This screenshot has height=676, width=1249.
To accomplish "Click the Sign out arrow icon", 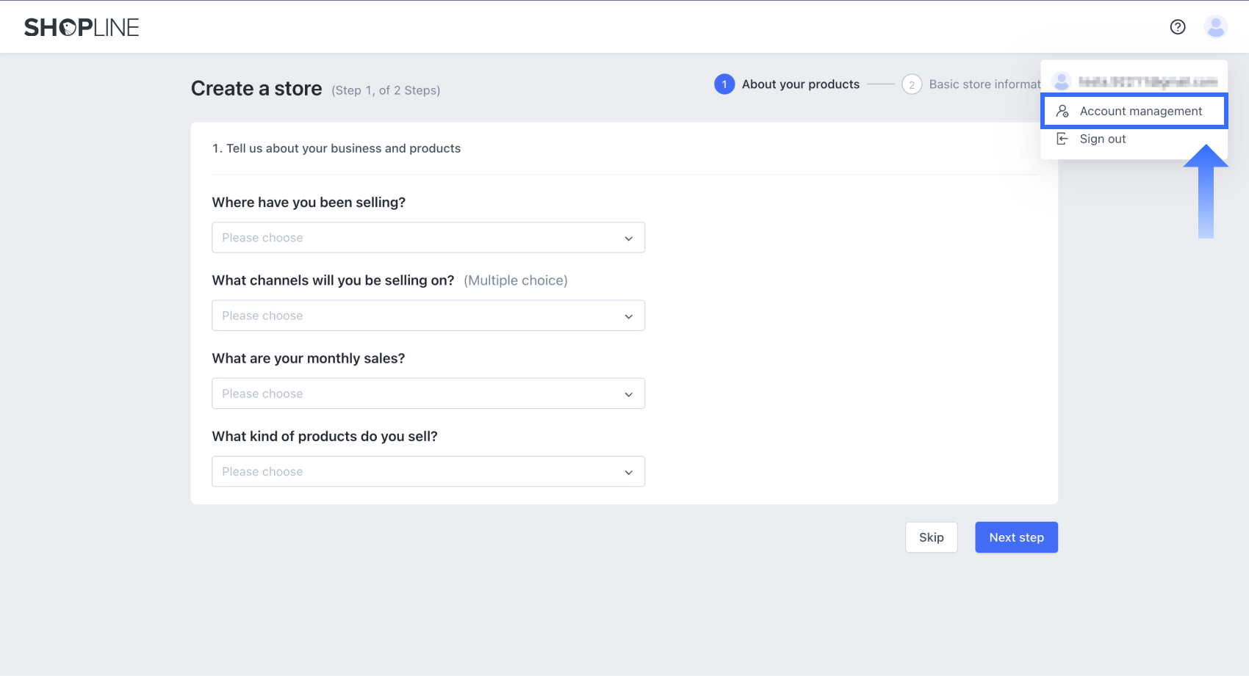I will pos(1062,139).
